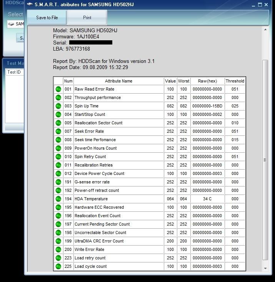Viewport: 275px width, 282px height.
Task: Click the 'Report Date: 09.08.2009 15:32:29' line
Action: (x=90, y=68)
